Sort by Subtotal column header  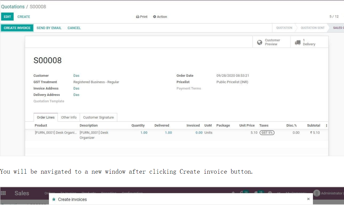tap(314, 125)
